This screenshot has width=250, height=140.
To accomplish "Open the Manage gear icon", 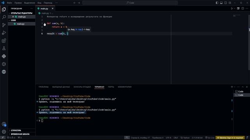I will (x=4, y=131).
